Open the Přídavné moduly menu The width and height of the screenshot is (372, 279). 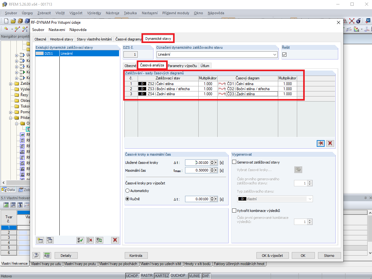point(176,13)
